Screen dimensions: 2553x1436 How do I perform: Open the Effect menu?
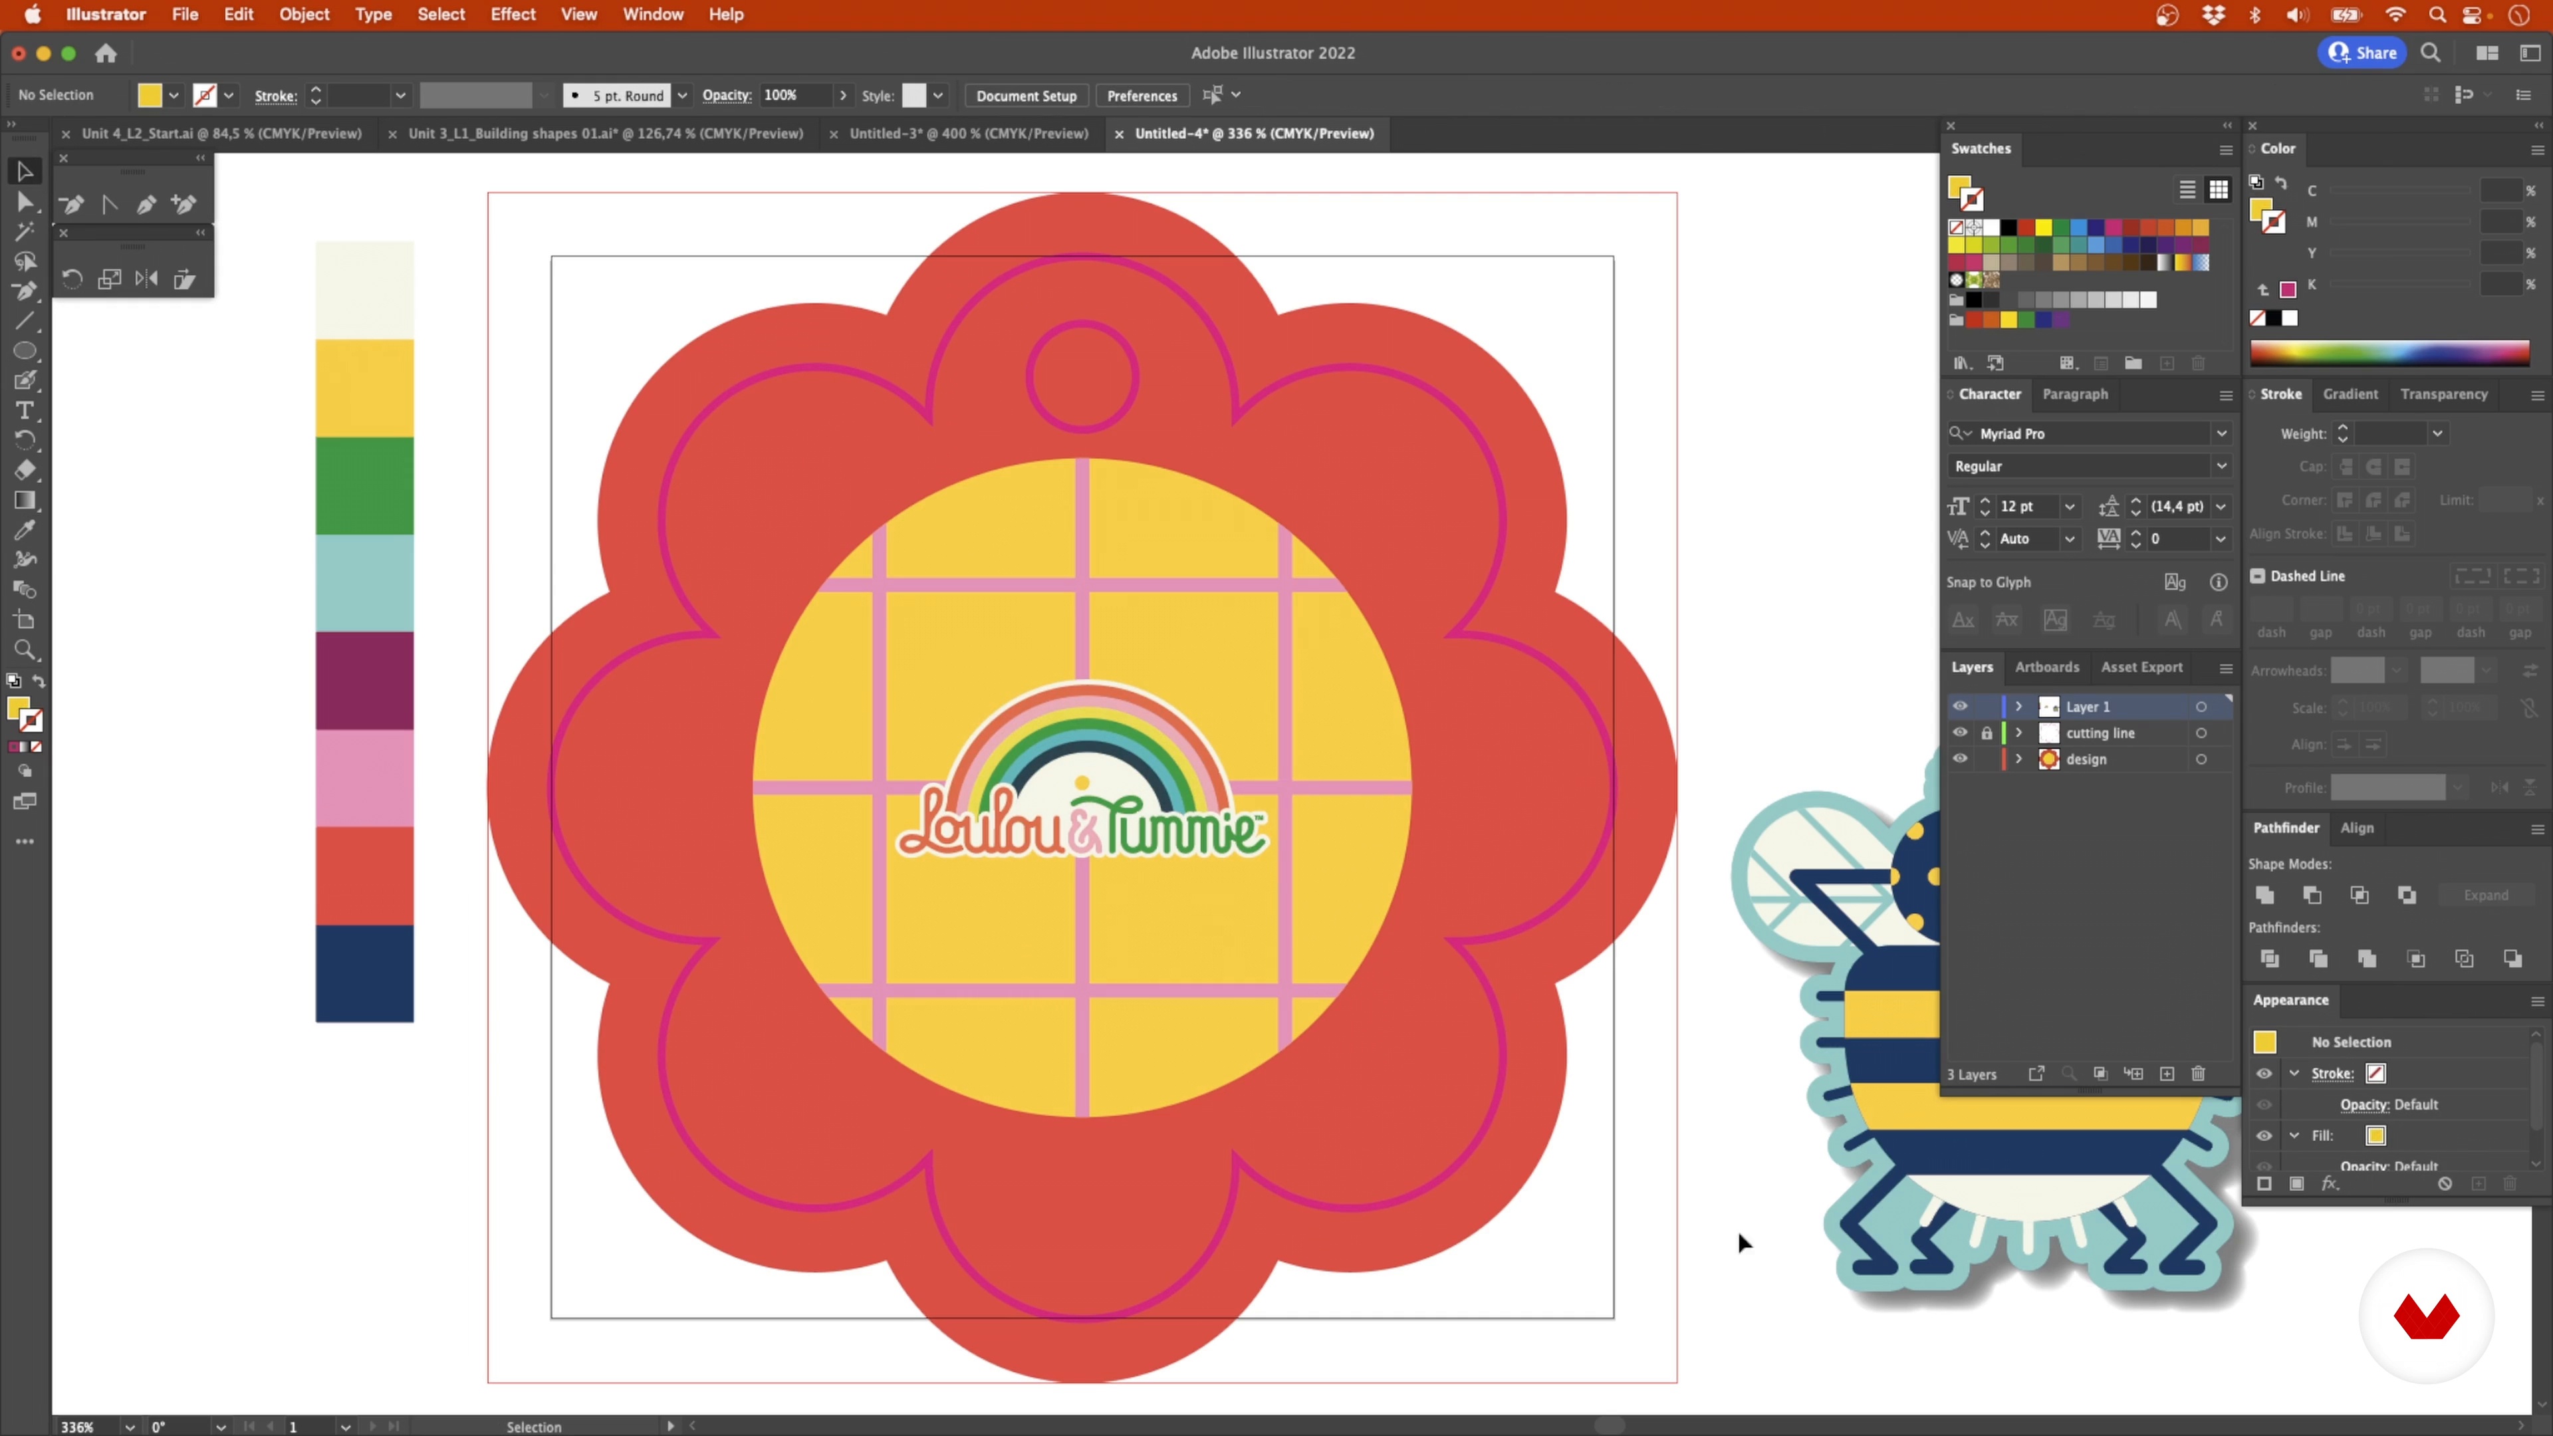(x=513, y=14)
